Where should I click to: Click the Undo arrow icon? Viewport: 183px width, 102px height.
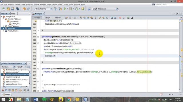[24, 9]
